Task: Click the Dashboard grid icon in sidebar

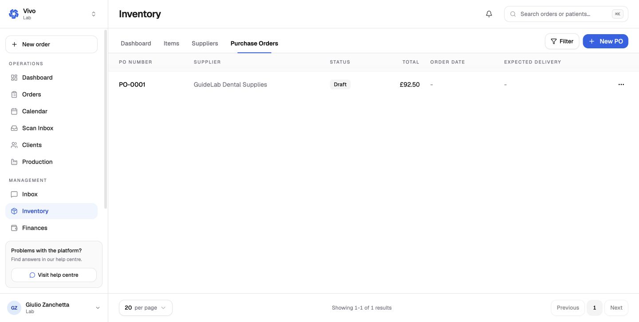Action: (x=14, y=78)
